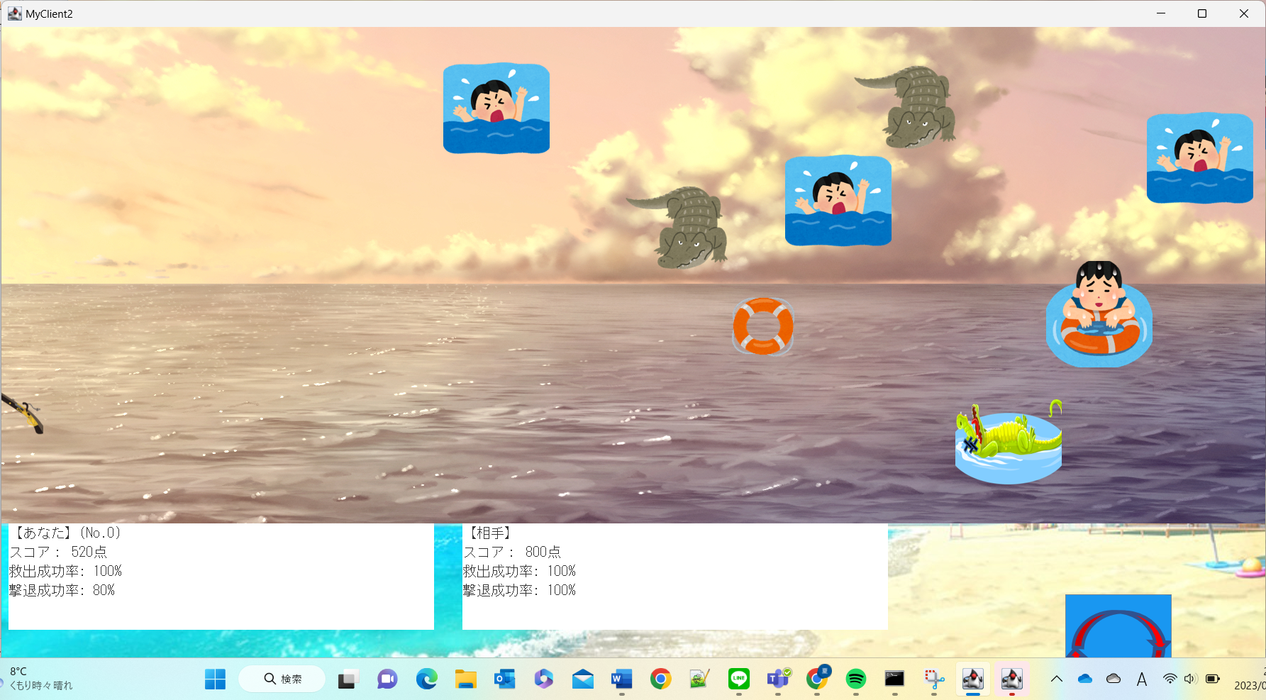Open File Explorer from the taskbar
This screenshot has height=700, width=1266.
click(465, 679)
